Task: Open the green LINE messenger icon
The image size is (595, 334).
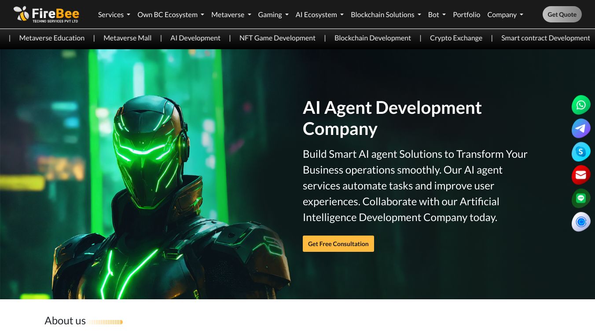Action: 581,199
